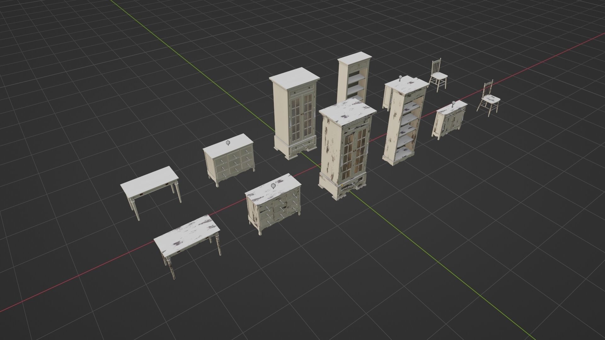Select the distressed open bookshelf
605x340 pixels.
point(405,121)
